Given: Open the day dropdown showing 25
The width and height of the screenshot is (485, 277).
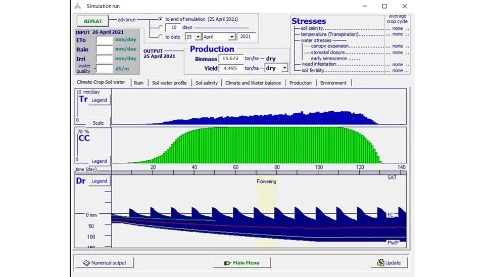Looking at the screenshot, I should click(x=199, y=37).
